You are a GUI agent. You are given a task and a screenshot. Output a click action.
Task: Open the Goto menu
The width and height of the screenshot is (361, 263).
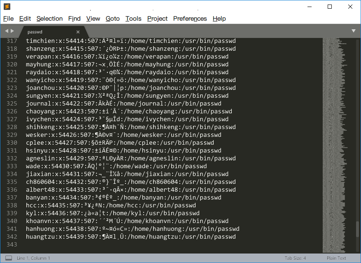pyautogui.click(x=113, y=19)
